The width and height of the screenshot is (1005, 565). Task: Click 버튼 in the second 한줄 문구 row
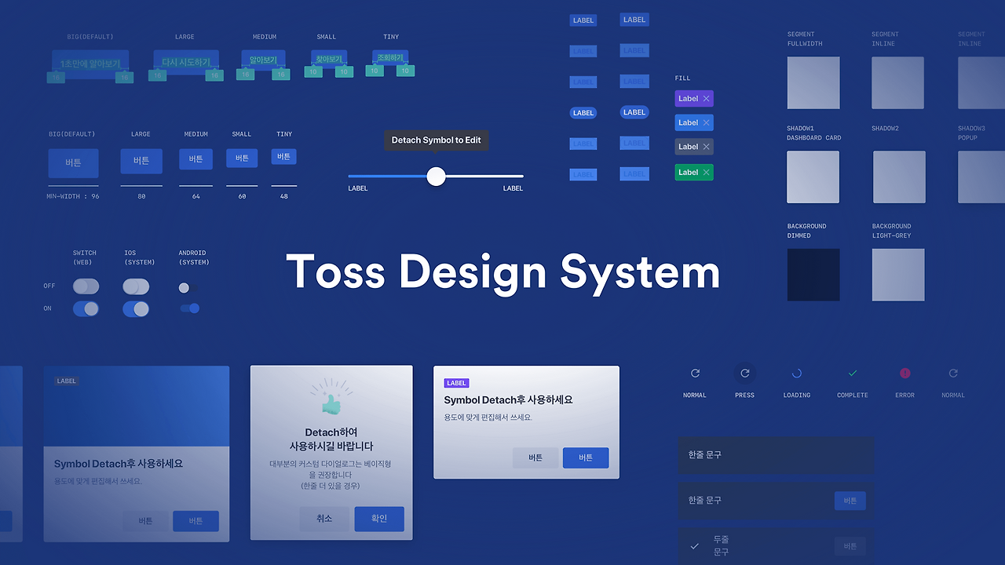coord(850,501)
